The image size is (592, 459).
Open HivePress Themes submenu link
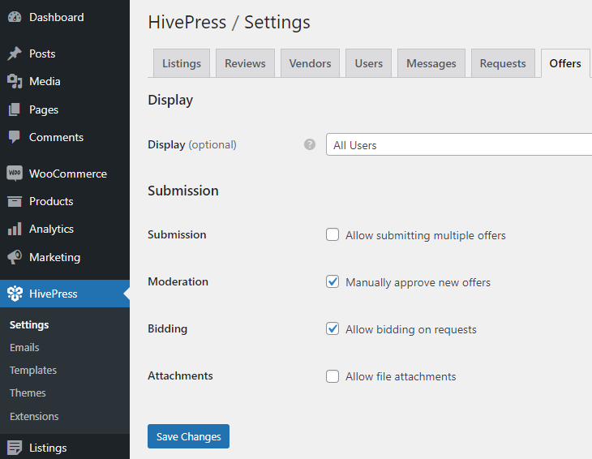point(28,393)
